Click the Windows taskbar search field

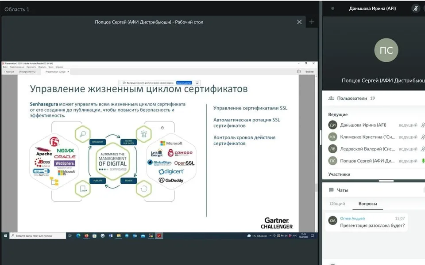point(38,236)
